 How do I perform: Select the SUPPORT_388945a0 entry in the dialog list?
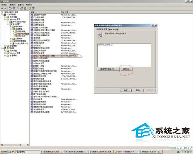point(105,45)
